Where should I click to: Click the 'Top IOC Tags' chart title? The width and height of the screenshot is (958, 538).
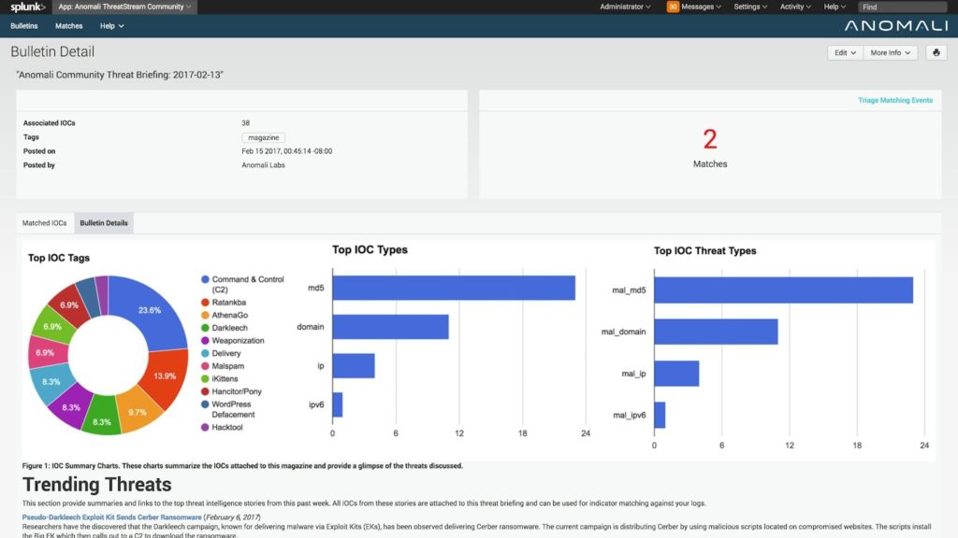(x=59, y=258)
